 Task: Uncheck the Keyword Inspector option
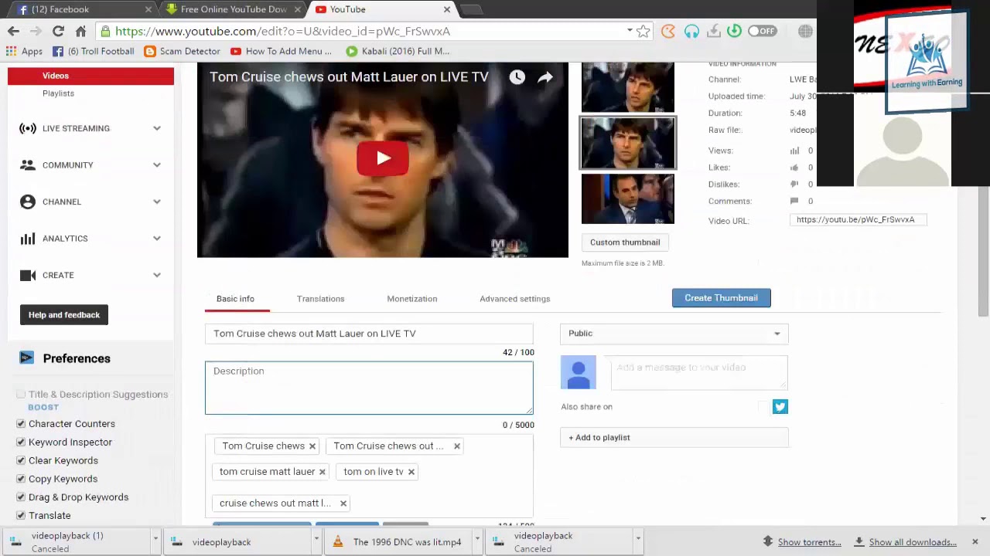(x=21, y=442)
